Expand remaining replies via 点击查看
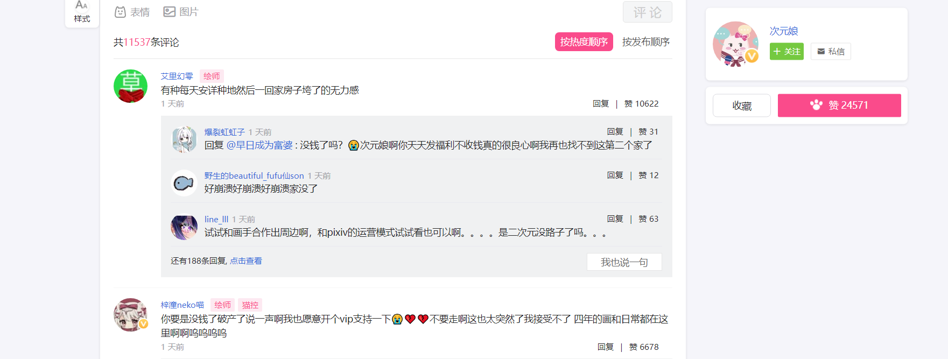948x359 pixels. [x=246, y=261]
